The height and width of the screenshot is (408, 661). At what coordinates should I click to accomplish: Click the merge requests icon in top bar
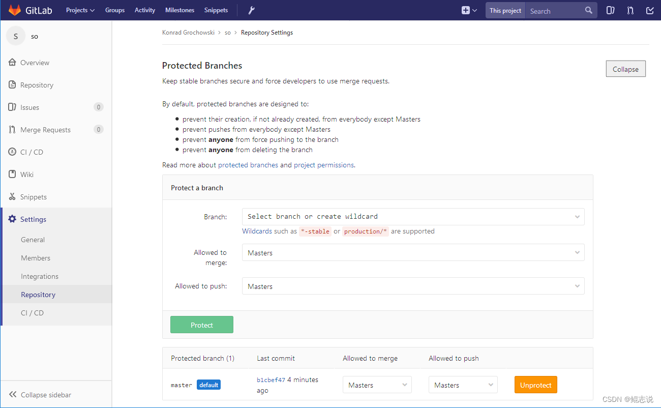coord(630,10)
